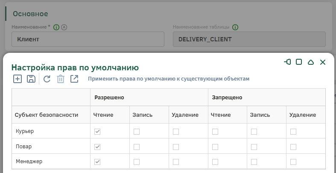This screenshot has height=173, width=336.
Task: Enable allowed Удаление for Менеджер
Action: pyautogui.click(x=176, y=161)
